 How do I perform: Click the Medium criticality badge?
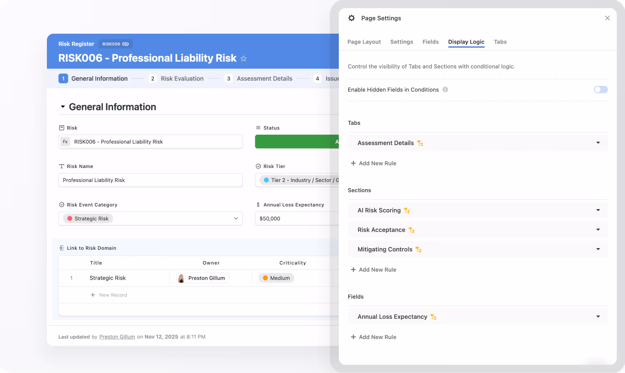277,278
